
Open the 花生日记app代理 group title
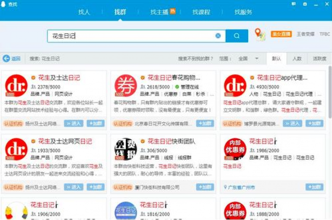(282, 78)
